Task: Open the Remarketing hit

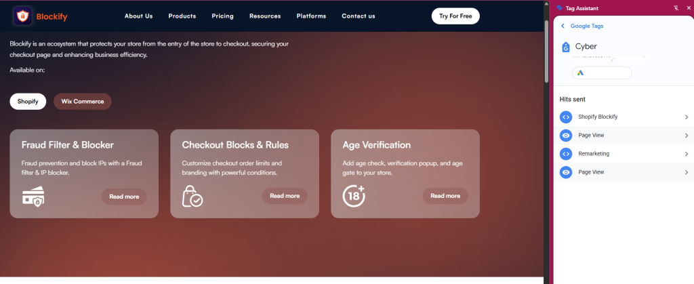Action: click(624, 154)
